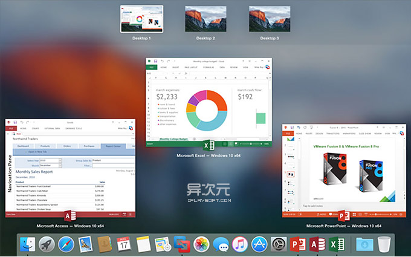This screenshot has width=411, height=257.
Task: Open EXTERNAL DATA tab in Access
Action: [52, 128]
